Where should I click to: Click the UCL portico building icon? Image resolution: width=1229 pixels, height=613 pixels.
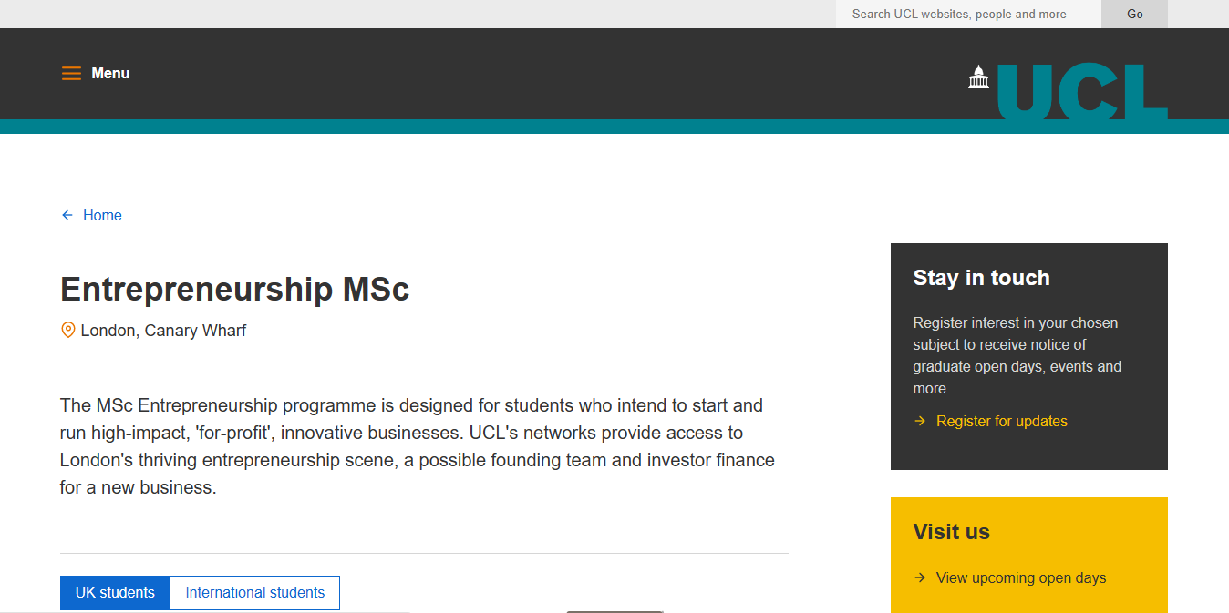pyautogui.click(x=978, y=77)
